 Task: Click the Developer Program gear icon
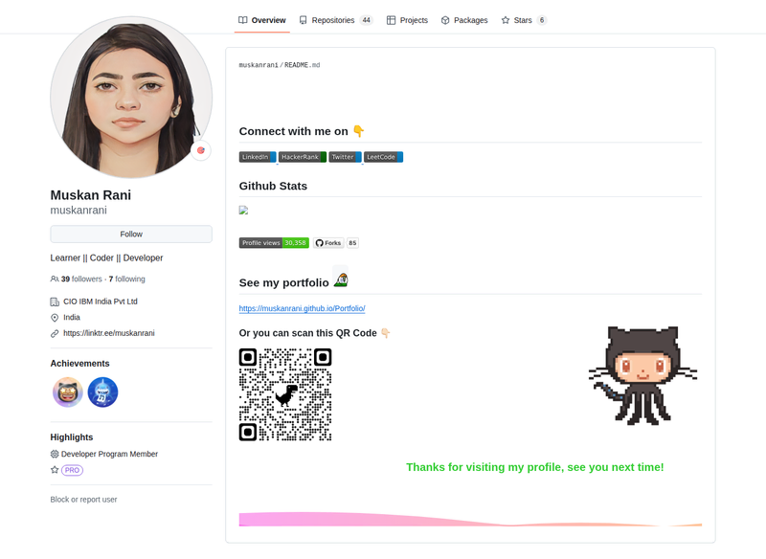(x=55, y=454)
